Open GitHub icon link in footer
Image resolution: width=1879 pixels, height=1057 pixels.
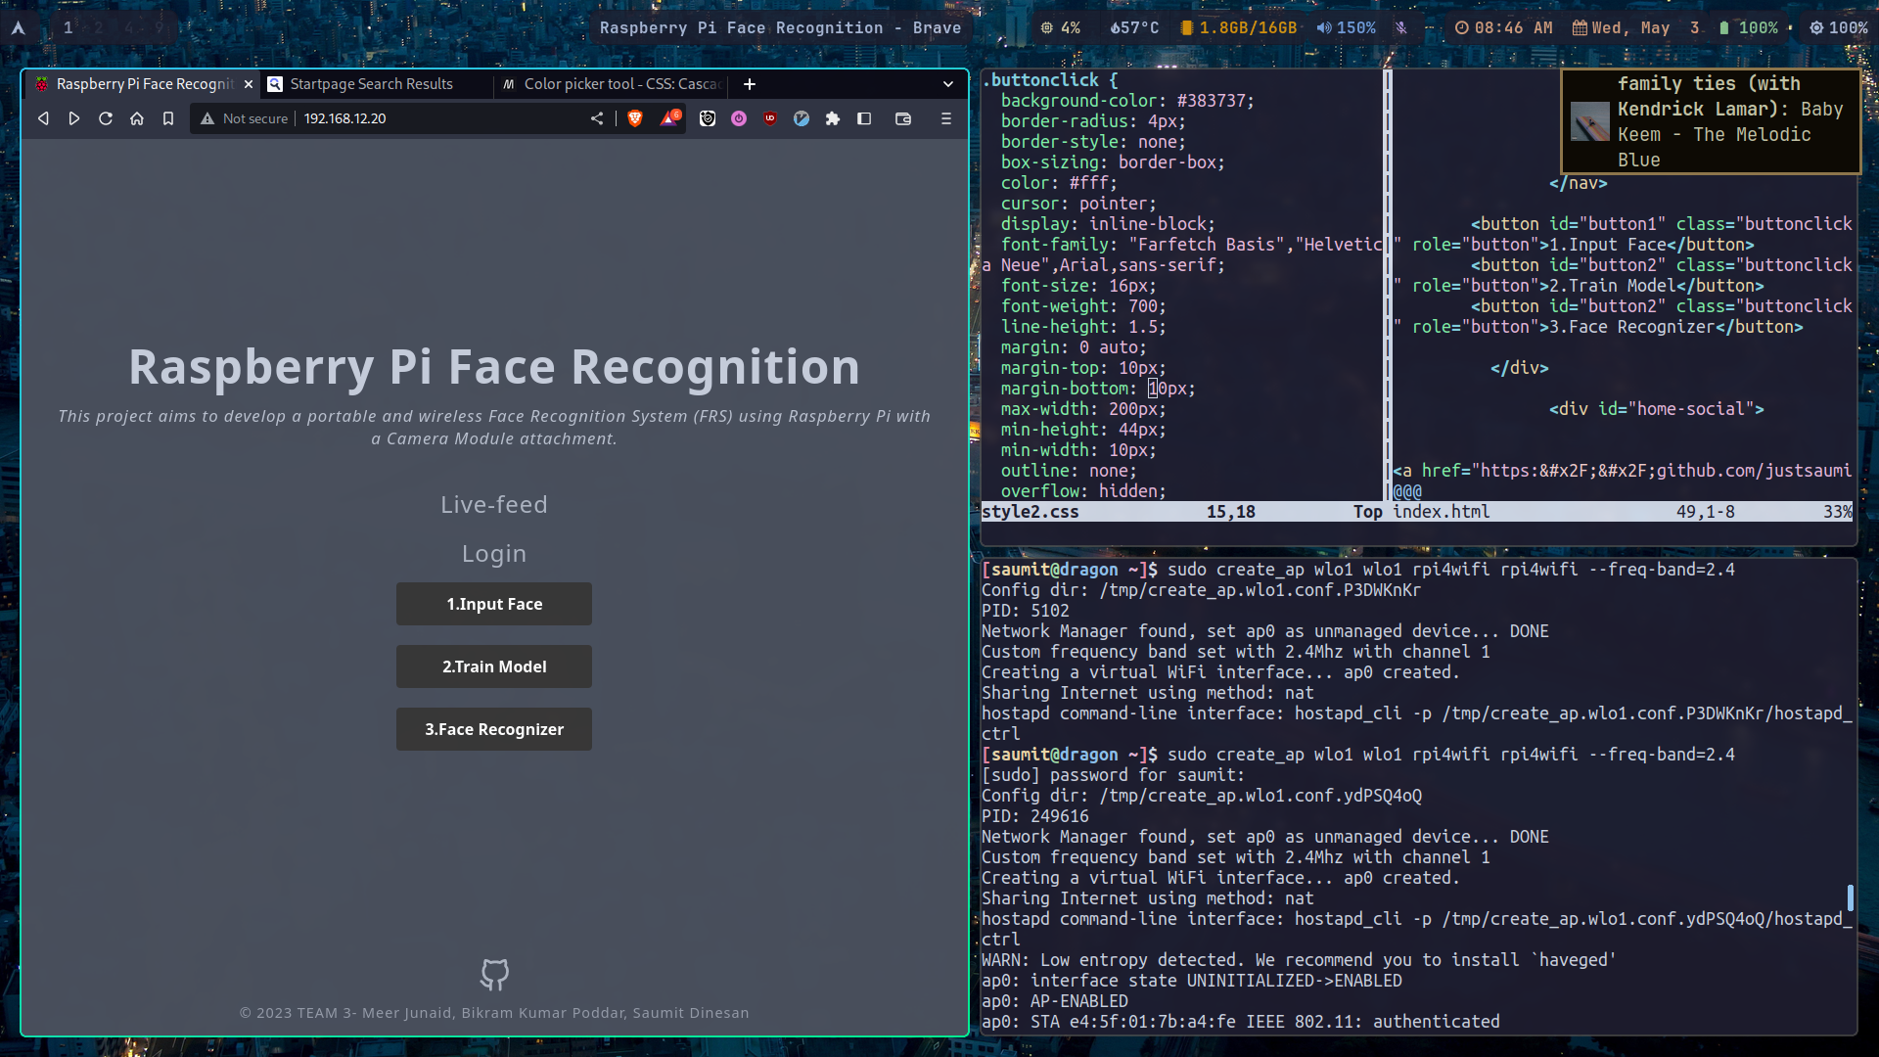tap(494, 974)
